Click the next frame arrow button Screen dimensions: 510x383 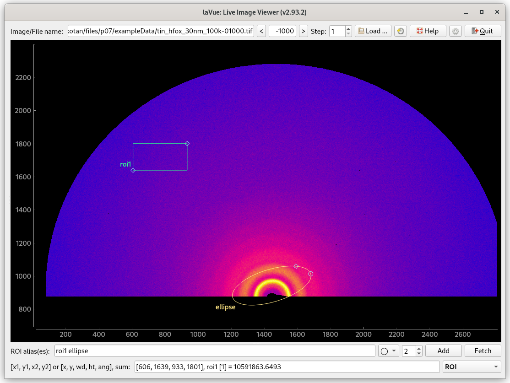(x=303, y=31)
